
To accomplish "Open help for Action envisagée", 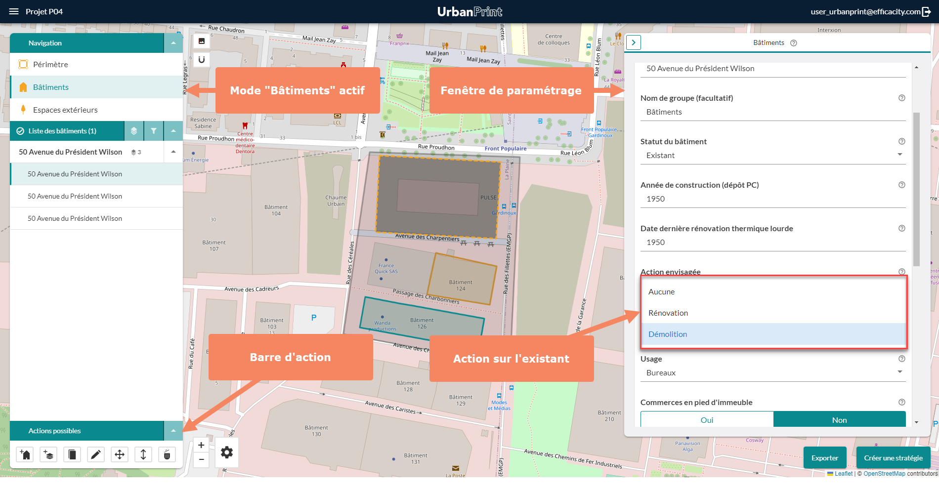I will [902, 271].
